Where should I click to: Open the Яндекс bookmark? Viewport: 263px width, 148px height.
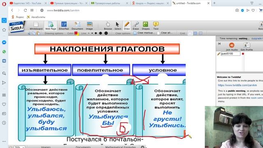click(x=18, y=17)
